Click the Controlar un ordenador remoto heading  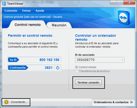(x=96, y=38)
